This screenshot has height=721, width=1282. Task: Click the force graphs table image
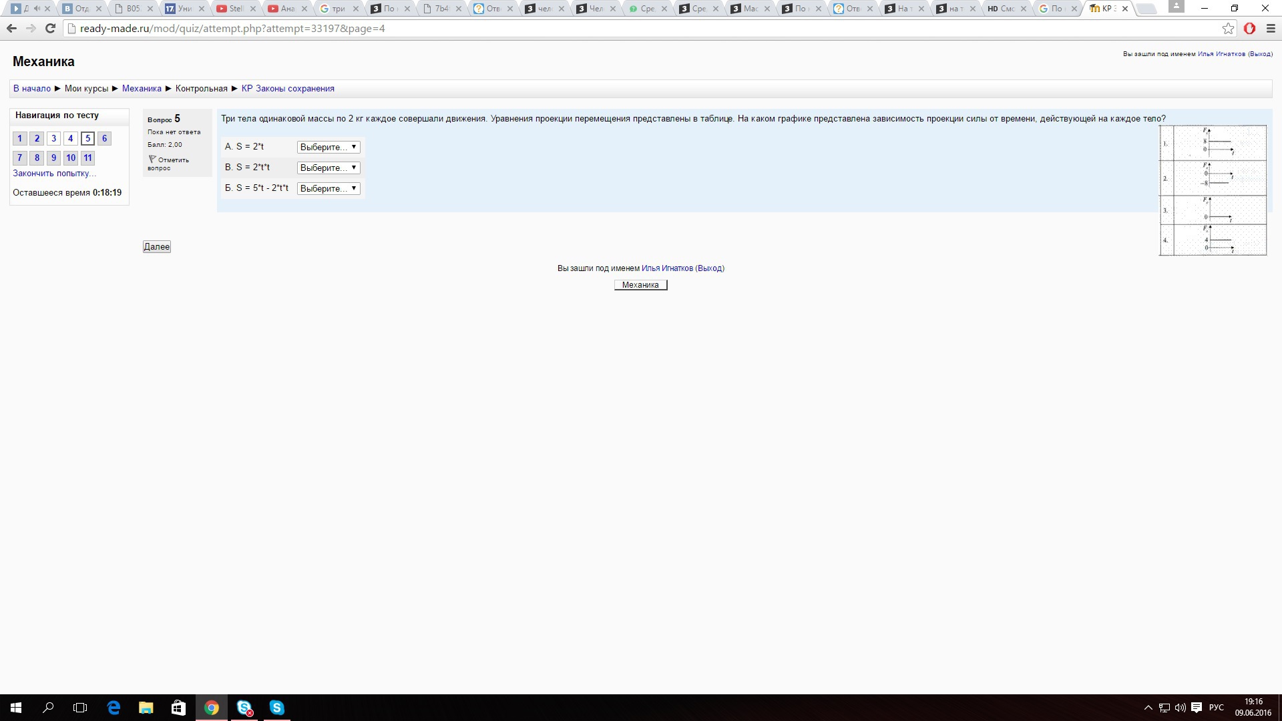pos(1213,190)
